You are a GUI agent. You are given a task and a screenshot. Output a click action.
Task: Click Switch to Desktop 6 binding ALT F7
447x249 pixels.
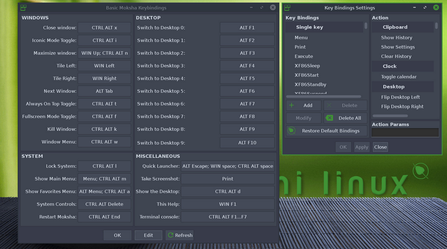point(247,104)
